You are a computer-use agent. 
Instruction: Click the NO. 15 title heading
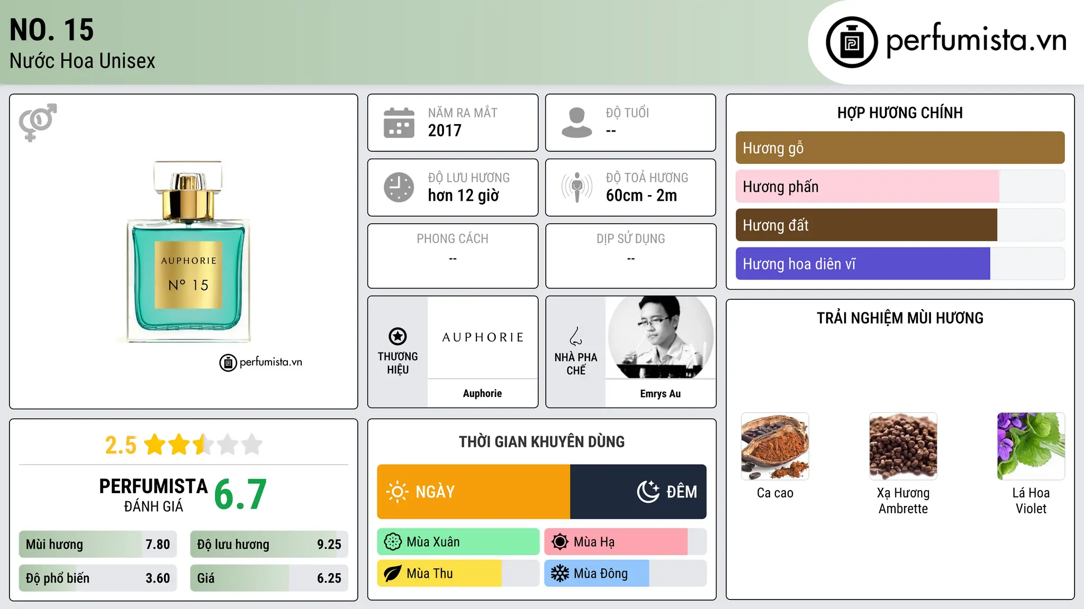(52, 30)
